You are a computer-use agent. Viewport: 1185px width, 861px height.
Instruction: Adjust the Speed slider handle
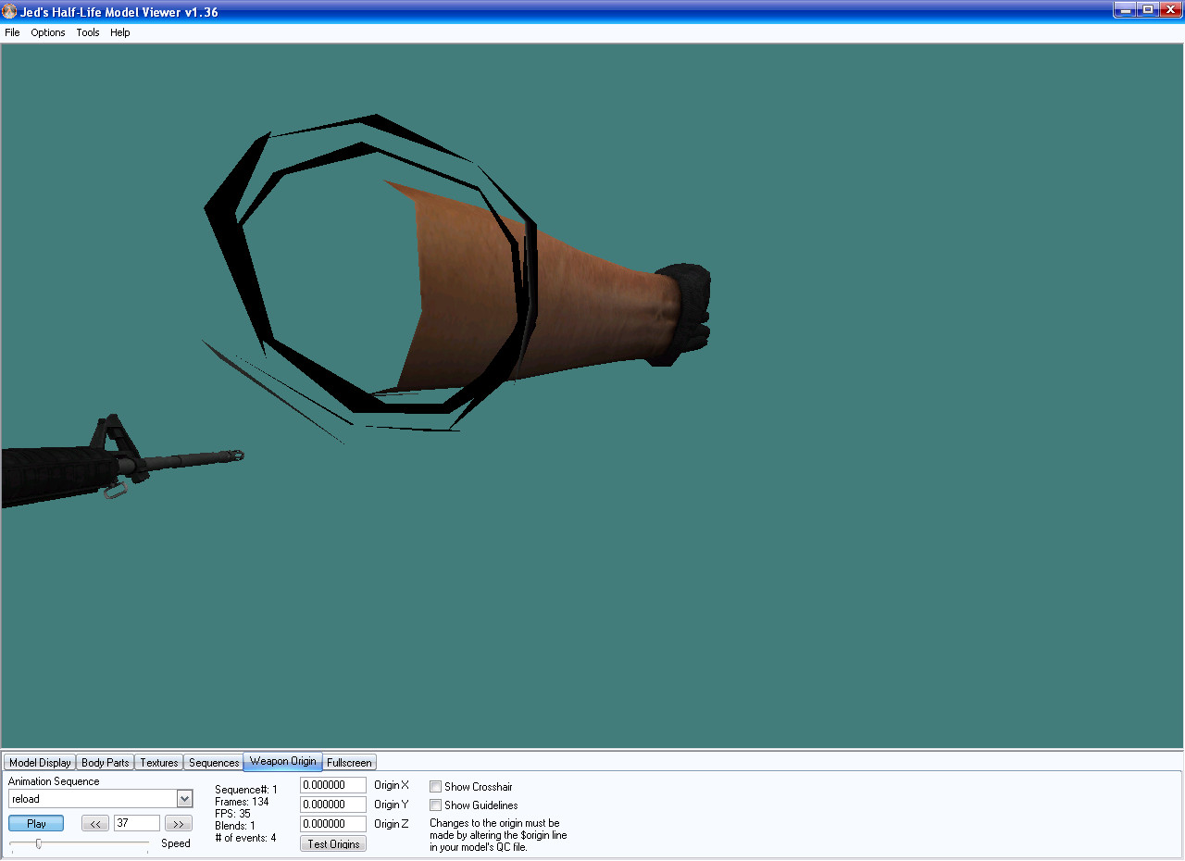pos(38,843)
